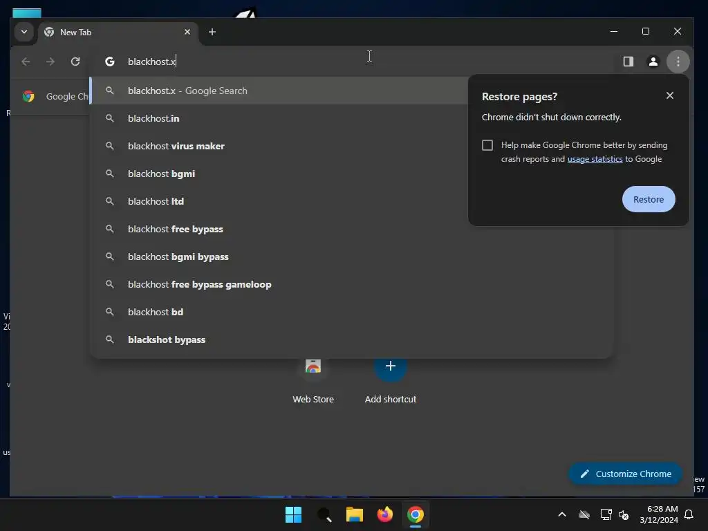Open the notifications bell icon
This screenshot has height=531, width=708.
(689, 514)
